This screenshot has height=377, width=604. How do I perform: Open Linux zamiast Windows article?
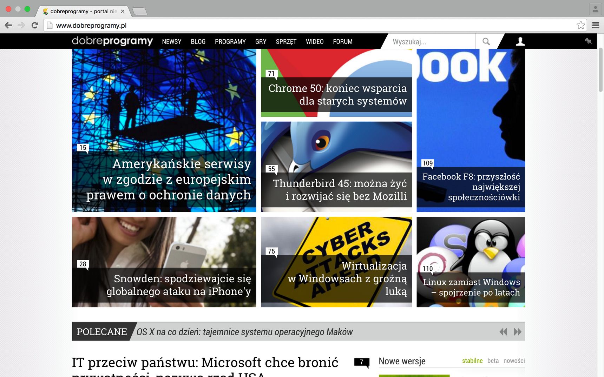[x=471, y=262]
